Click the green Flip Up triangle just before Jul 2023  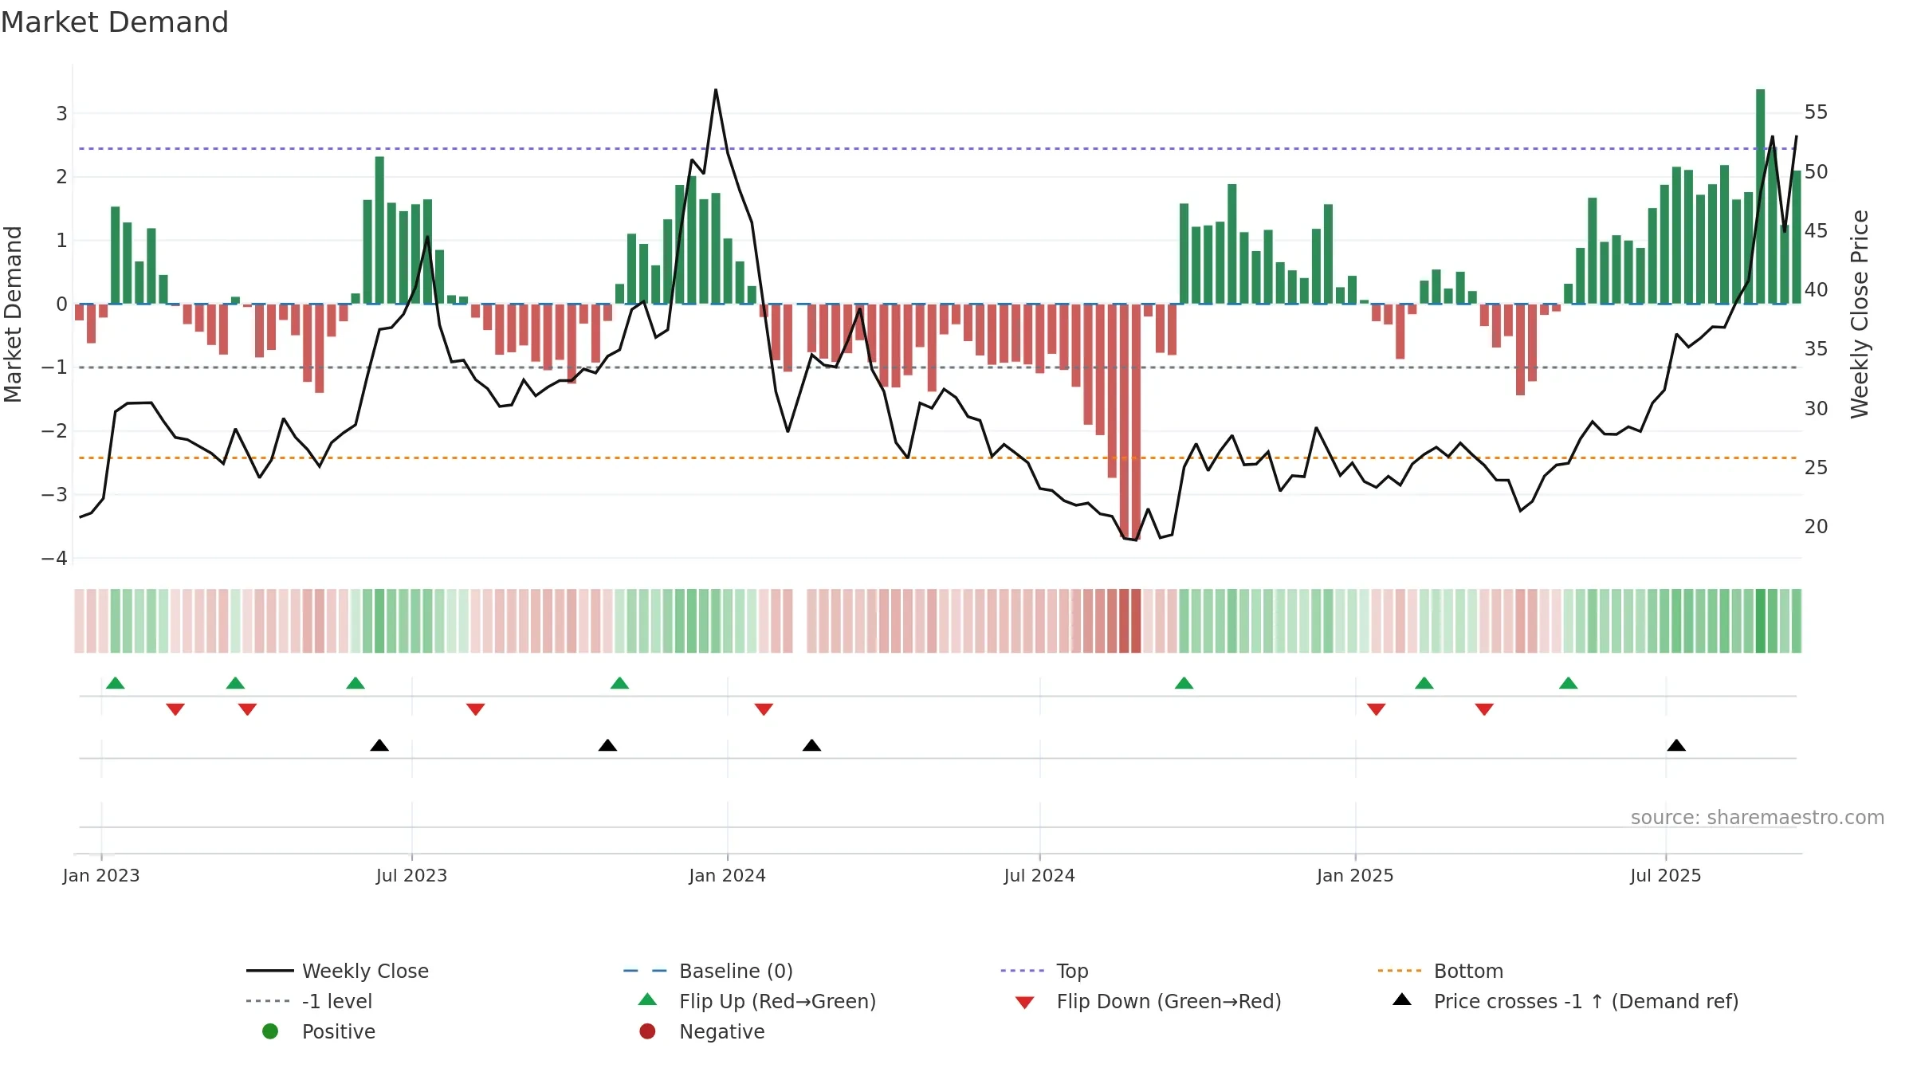355,683
